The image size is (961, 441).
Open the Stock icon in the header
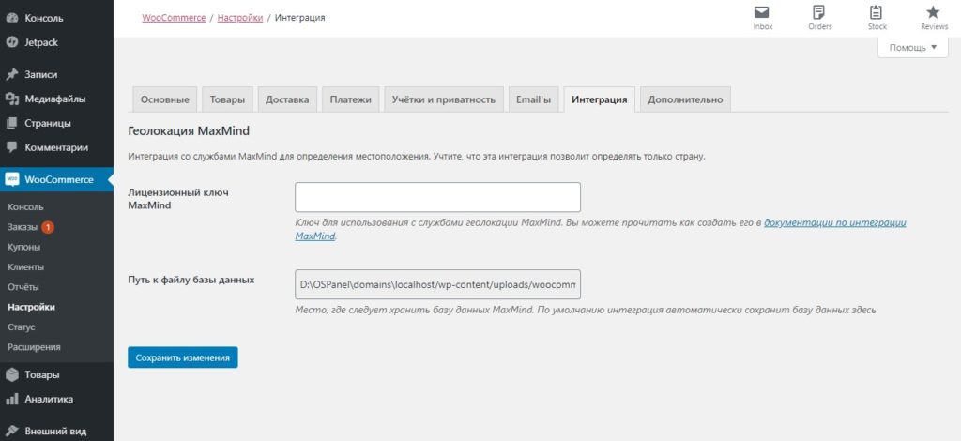click(x=877, y=13)
